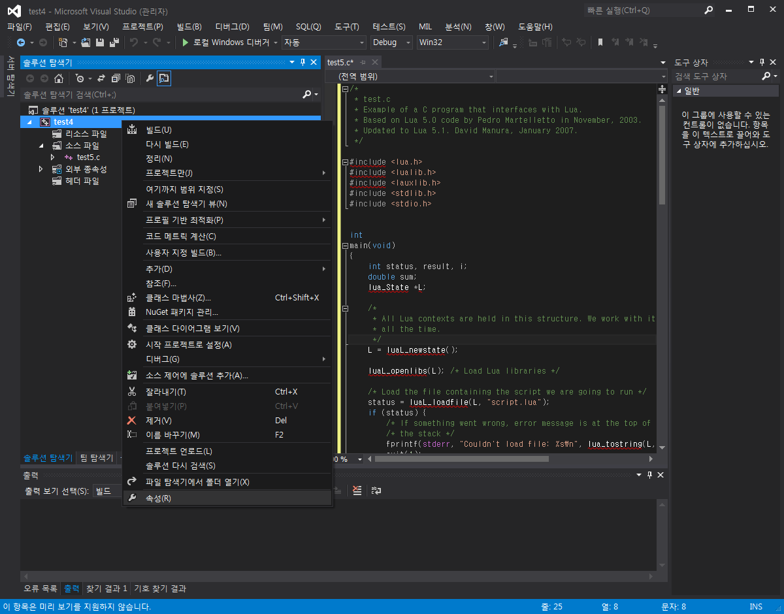Click the split editor handle above scrollbar
The height and width of the screenshot is (614, 784).
[662, 89]
